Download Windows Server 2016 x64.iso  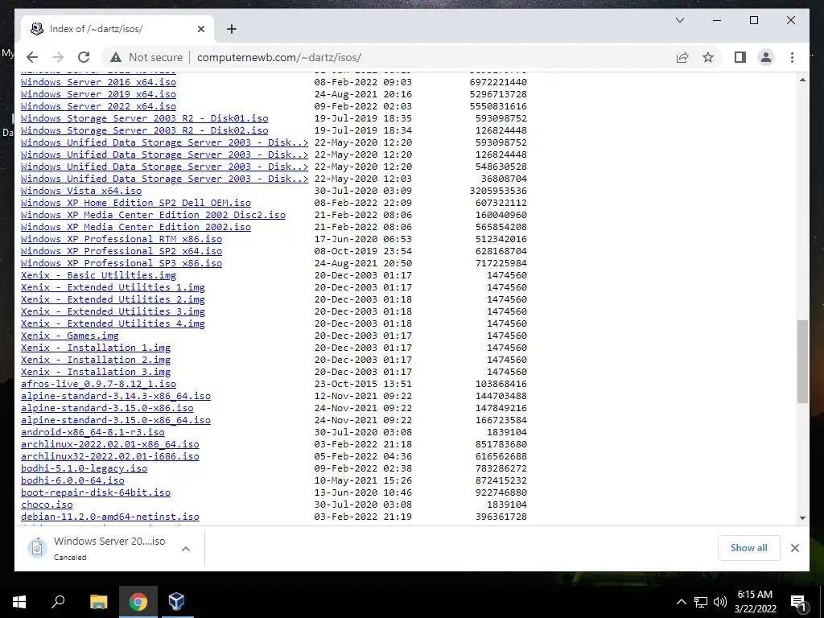pos(98,82)
